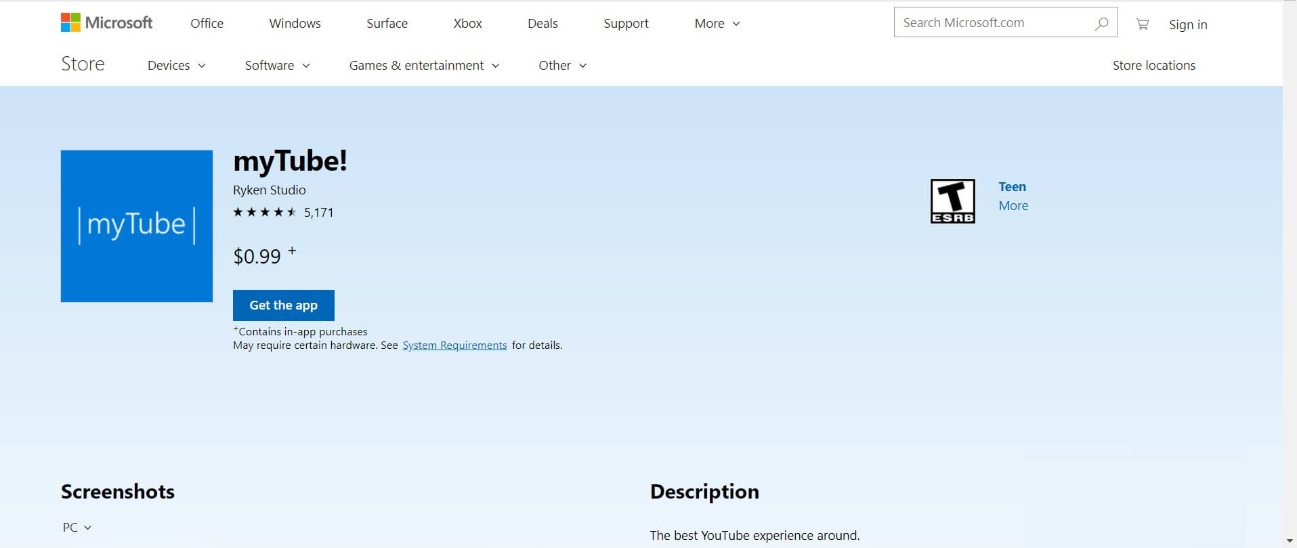Screen dimensions: 1297x548
Task: Click the Get the app button
Action: pyautogui.click(x=284, y=305)
